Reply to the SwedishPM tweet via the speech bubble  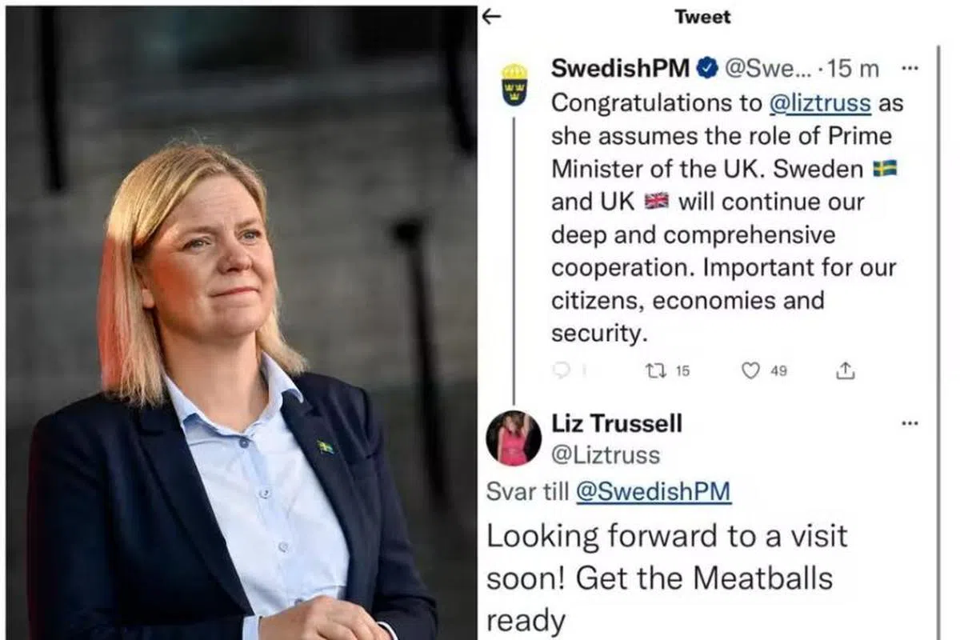tap(560, 370)
